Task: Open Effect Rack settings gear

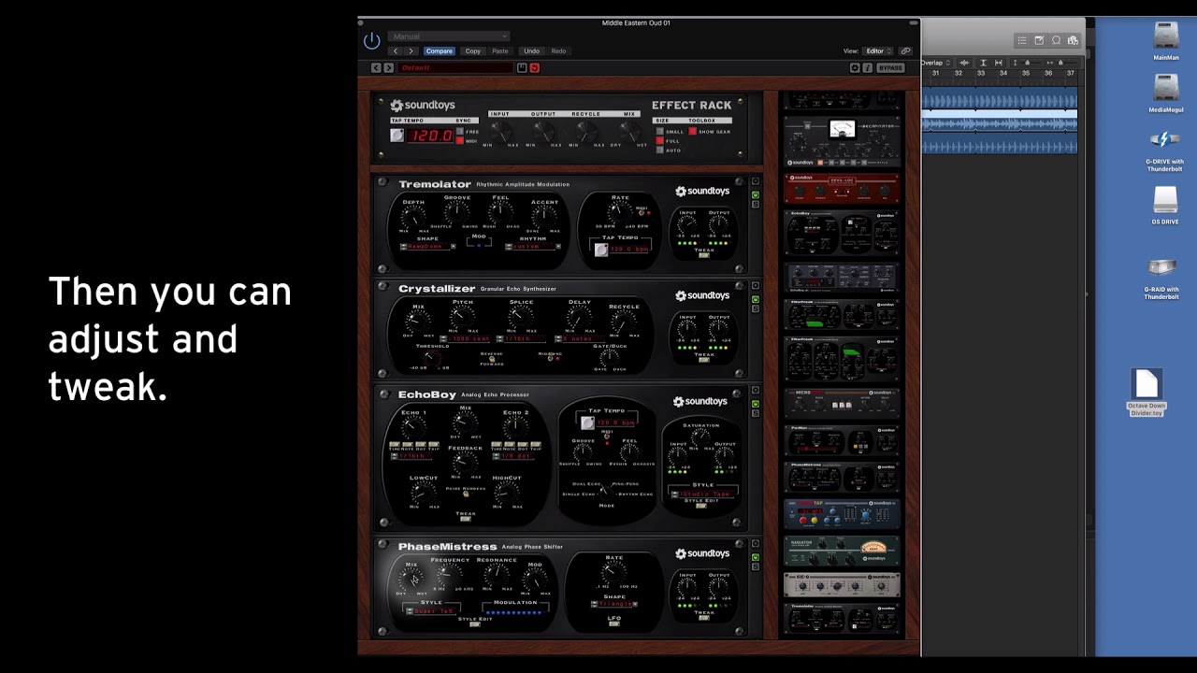Action: [x=855, y=68]
